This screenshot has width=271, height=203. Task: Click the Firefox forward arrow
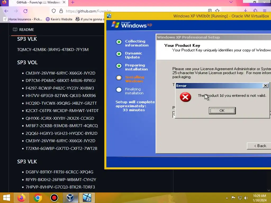click(x=16, y=11)
